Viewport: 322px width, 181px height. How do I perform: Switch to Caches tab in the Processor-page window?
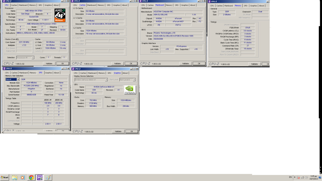pos(14,5)
